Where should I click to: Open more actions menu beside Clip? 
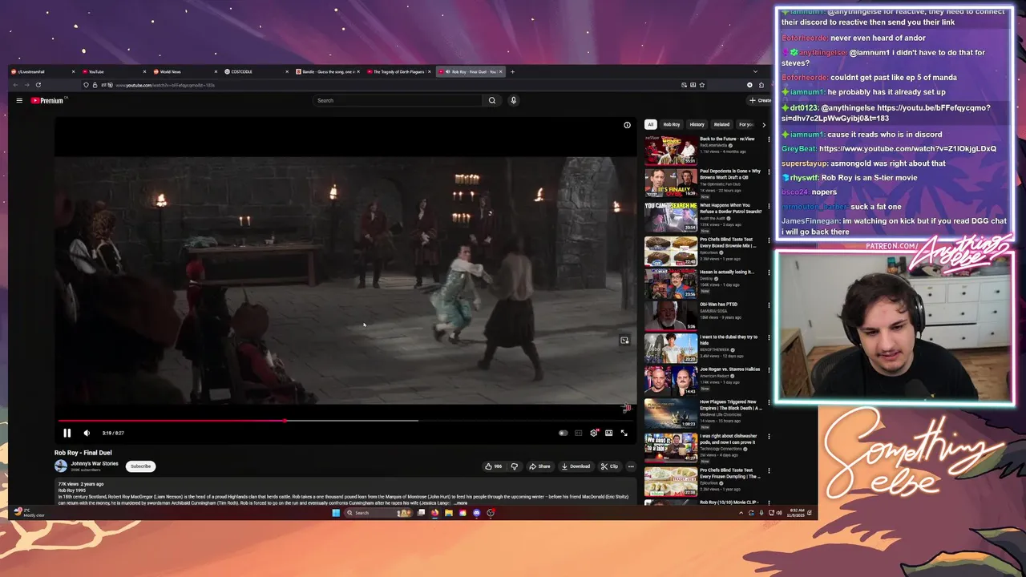point(631,466)
